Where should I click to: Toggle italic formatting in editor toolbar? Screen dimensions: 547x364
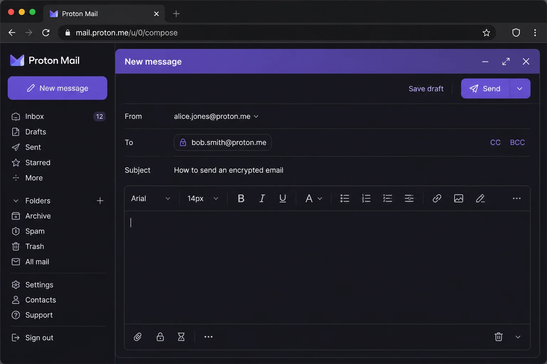[x=262, y=198]
